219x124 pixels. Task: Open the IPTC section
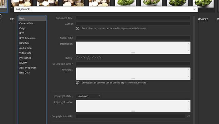pos(22,33)
